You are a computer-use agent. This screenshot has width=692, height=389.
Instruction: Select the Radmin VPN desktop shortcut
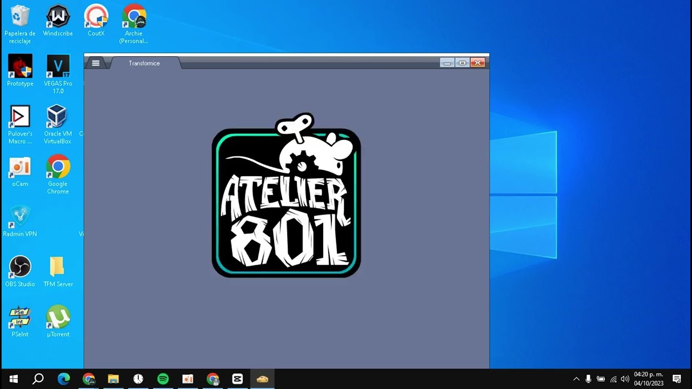pos(20,222)
